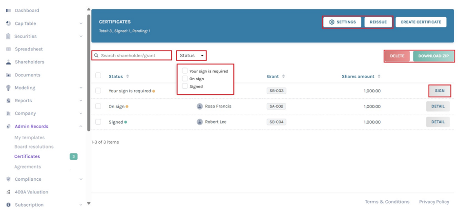Check 'On sign' filter option
Viewport: 459px width, 213px height.
(185, 79)
